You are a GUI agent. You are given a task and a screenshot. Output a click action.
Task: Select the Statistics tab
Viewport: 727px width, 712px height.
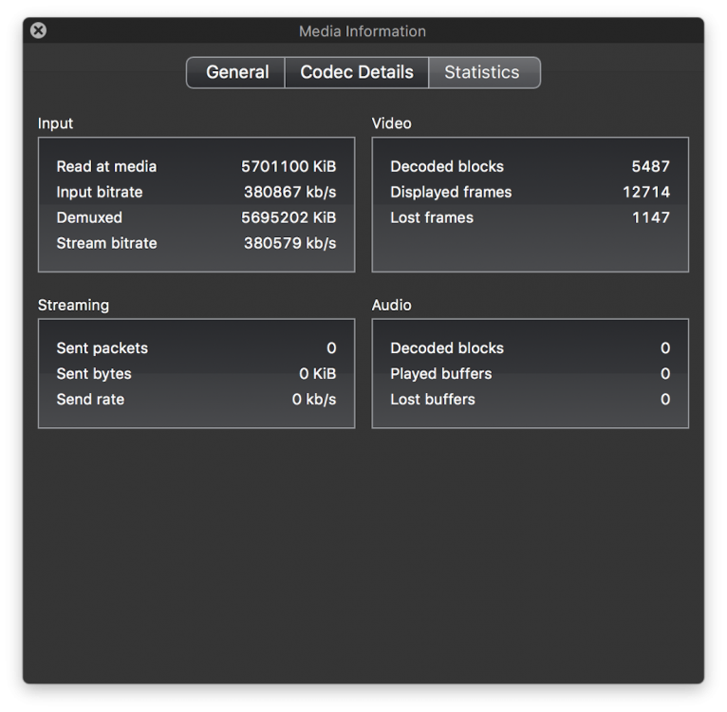[x=482, y=72]
